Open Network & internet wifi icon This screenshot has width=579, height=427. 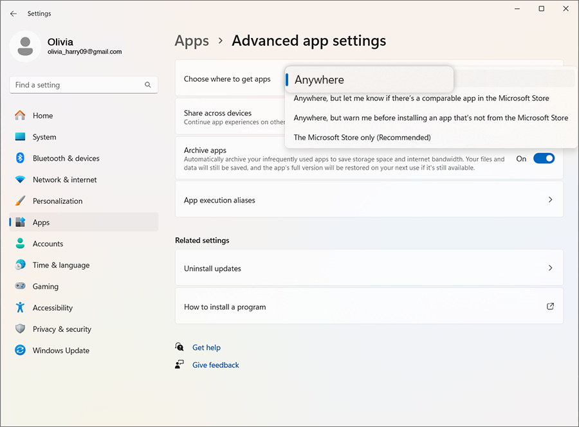(20, 179)
